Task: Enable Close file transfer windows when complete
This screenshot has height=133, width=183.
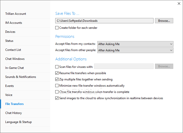Action: [x=57, y=92]
